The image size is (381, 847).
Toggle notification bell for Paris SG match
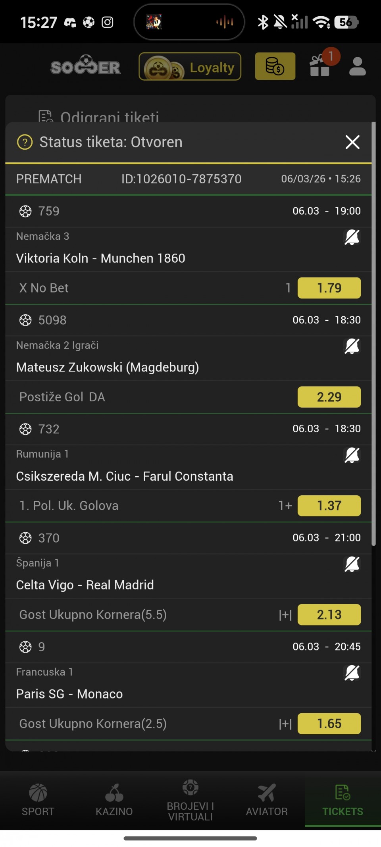(352, 673)
